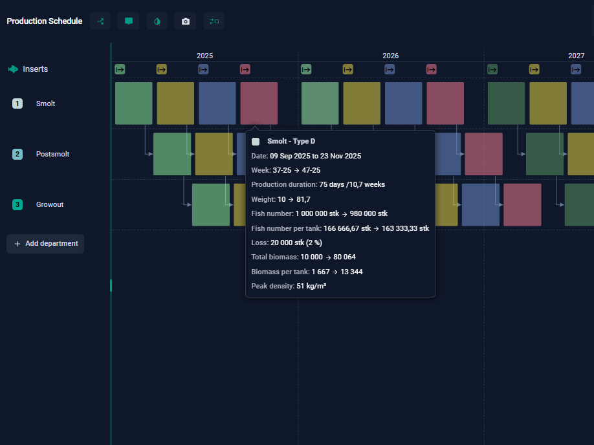Click the Production Schedule title
Screen dimensions: 594x445
coord(45,21)
